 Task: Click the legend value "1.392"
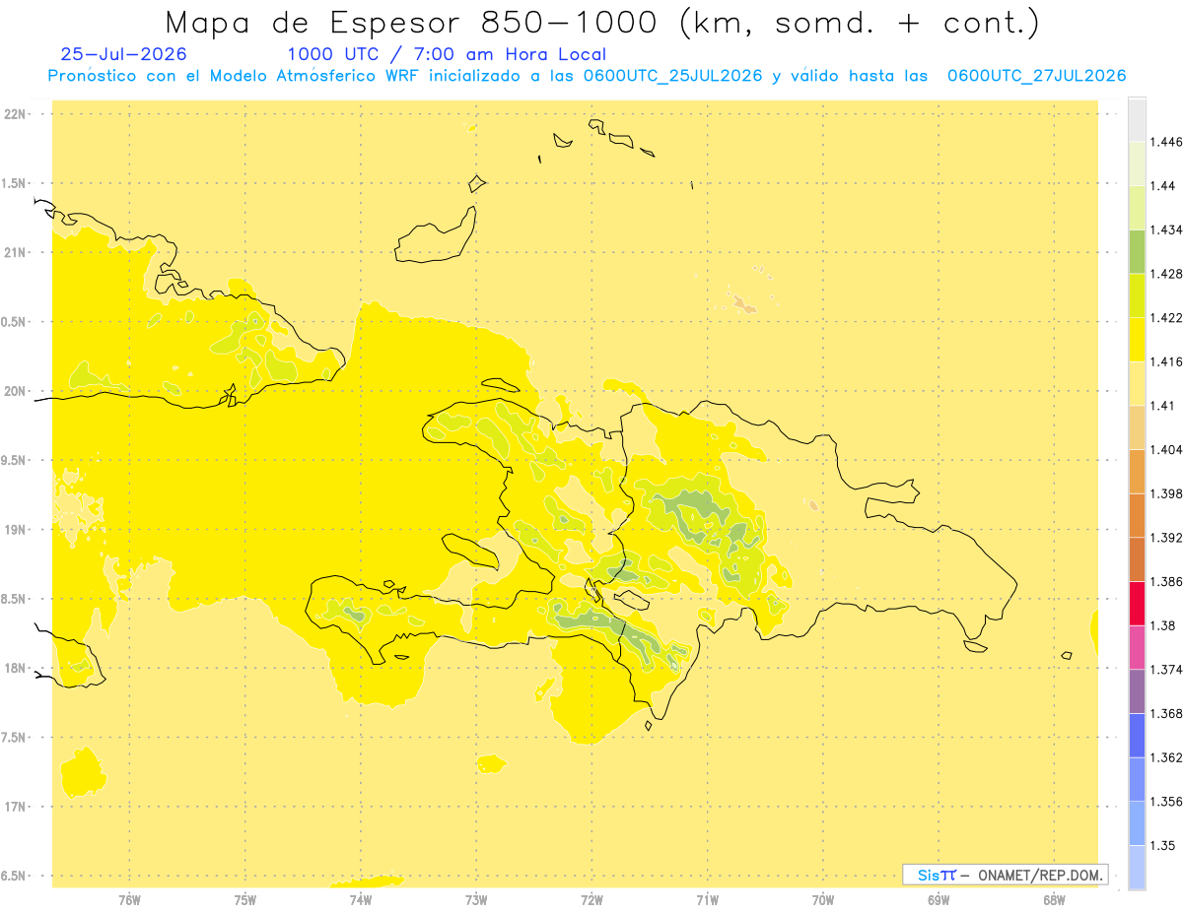[1167, 538]
